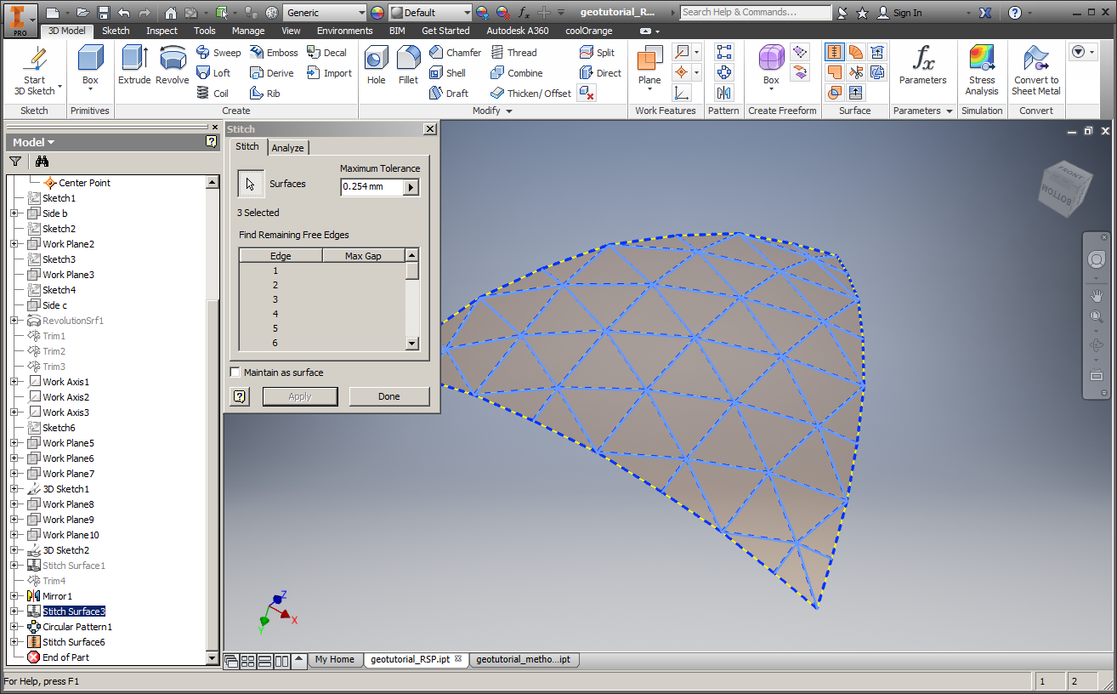Expand the Work Plane2 node

pyautogui.click(x=14, y=244)
